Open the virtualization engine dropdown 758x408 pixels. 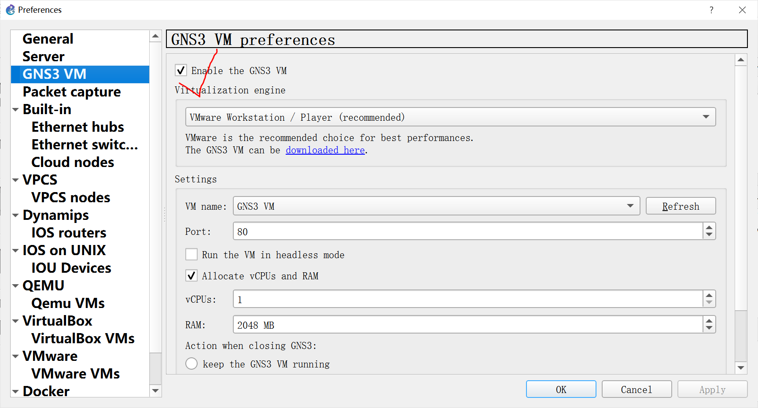click(x=706, y=117)
